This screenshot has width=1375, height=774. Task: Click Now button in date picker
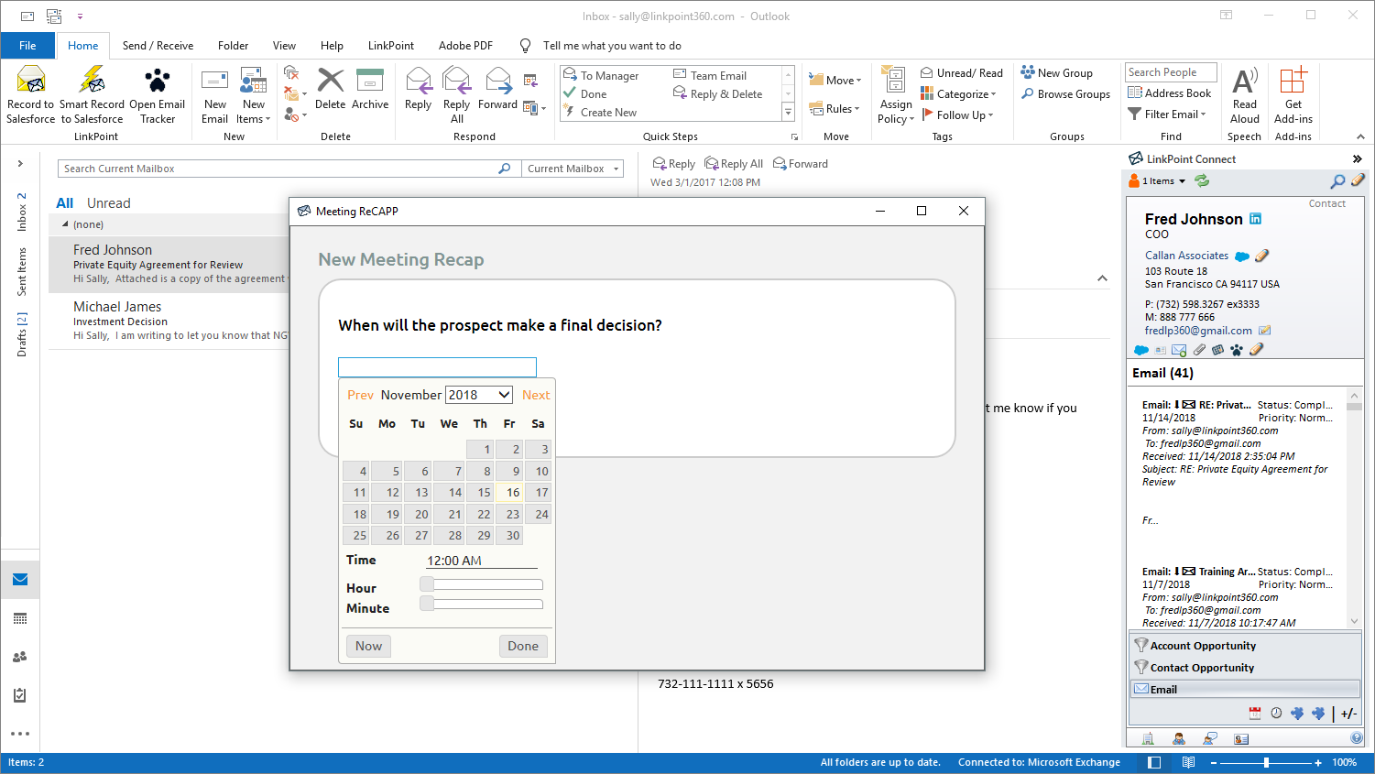coord(368,646)
